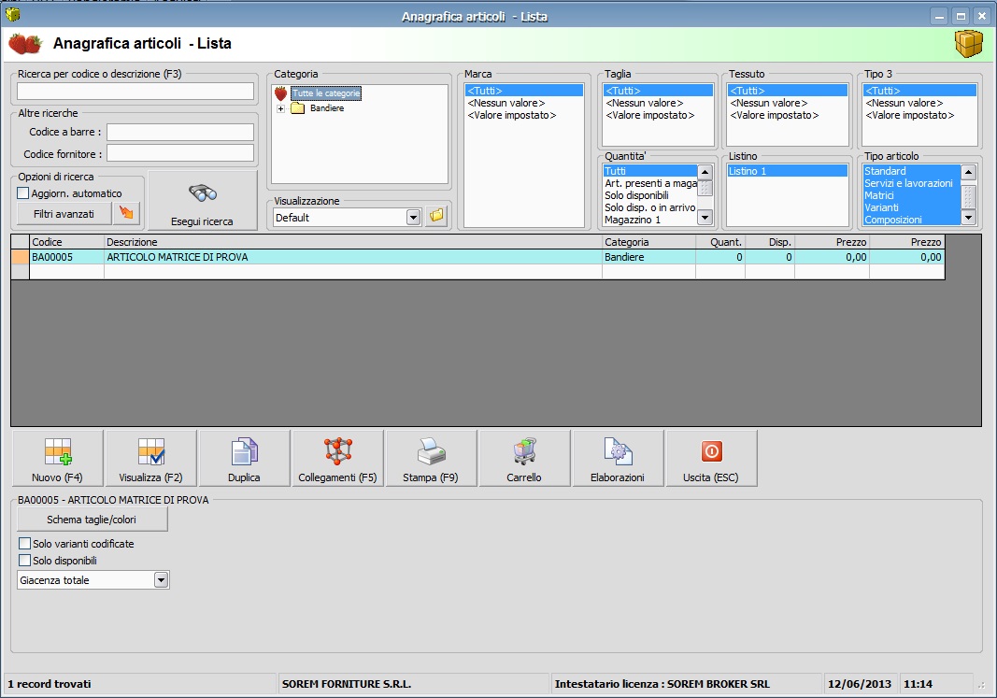This screenshot has width=997, height=698.
Task: Open the Visualizzazione Default dropdown
Action: (x=413, y=218)
